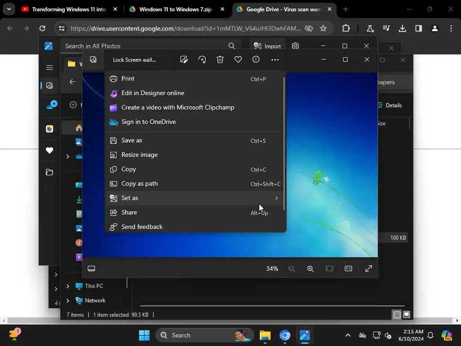The image size is (461, 346).
Task: Show hidden icons tray chevron
Action: click(x=348, y=335)
